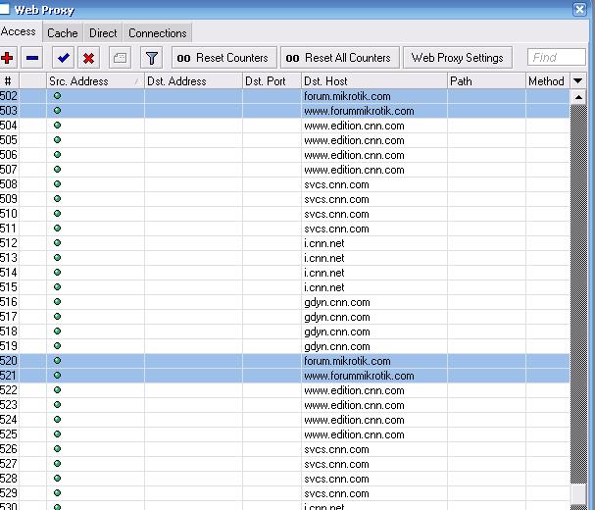595x510 pixels.
Task: Select row 511 svcs.cnn.com
Action: pyautogui.click(x=284, y=229)
